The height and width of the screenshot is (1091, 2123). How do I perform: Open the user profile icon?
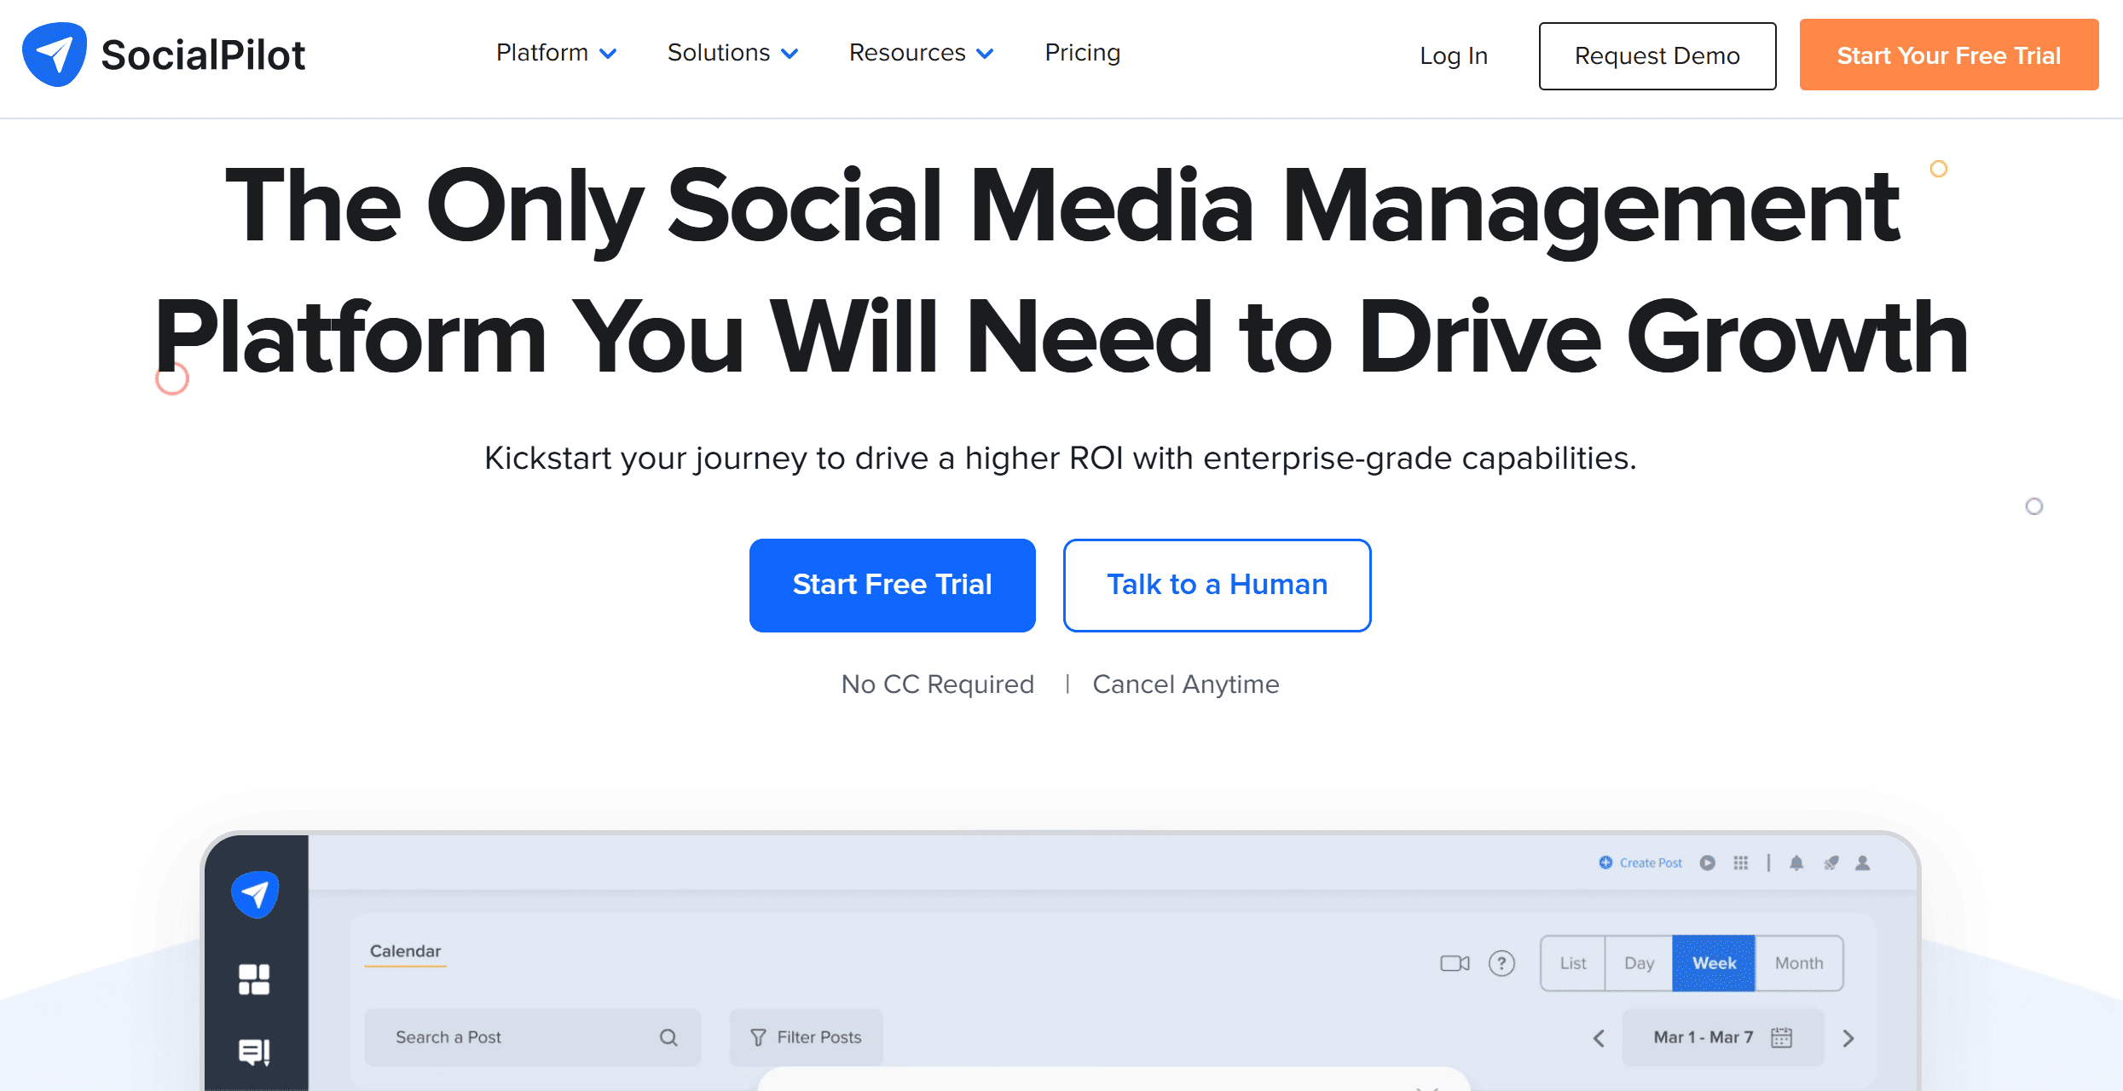pos(1862,863)
